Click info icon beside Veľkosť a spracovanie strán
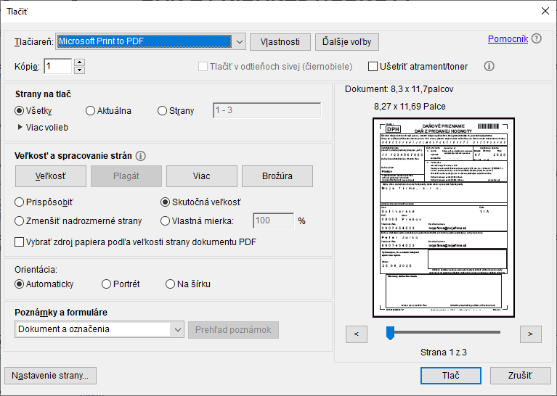 coord(141,155)
